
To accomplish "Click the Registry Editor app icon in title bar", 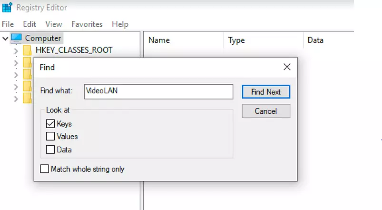I will (x=7, y=8).
